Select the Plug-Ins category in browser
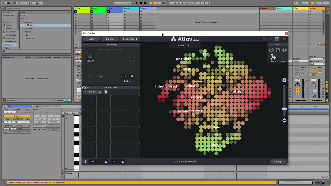The height and width of the screenshot is (186, 331). pos(10,45)
